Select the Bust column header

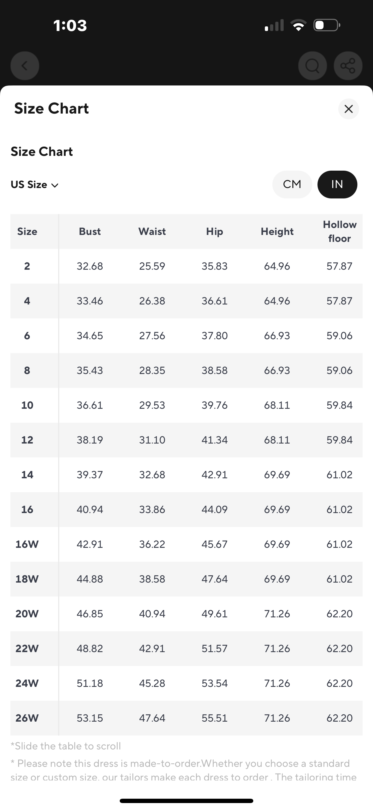pos(90,231)
